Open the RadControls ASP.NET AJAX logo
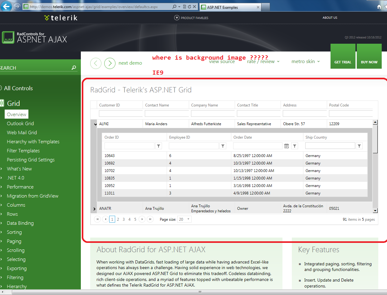 click(x=34, y=37)
